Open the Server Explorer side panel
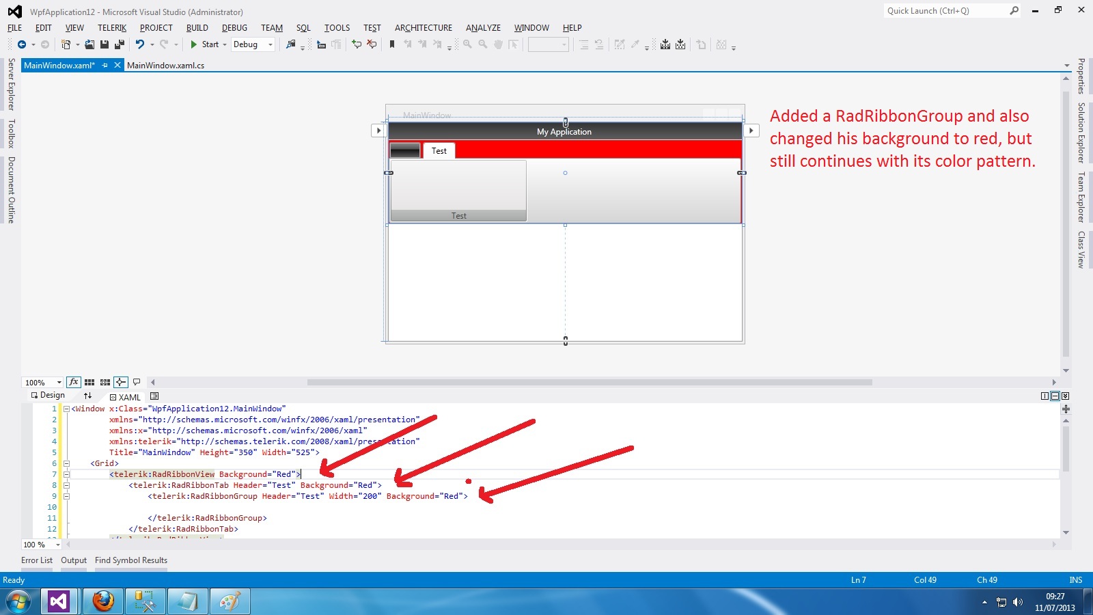The height and width of the screenshot is (615, 1093). click(11, 84)
